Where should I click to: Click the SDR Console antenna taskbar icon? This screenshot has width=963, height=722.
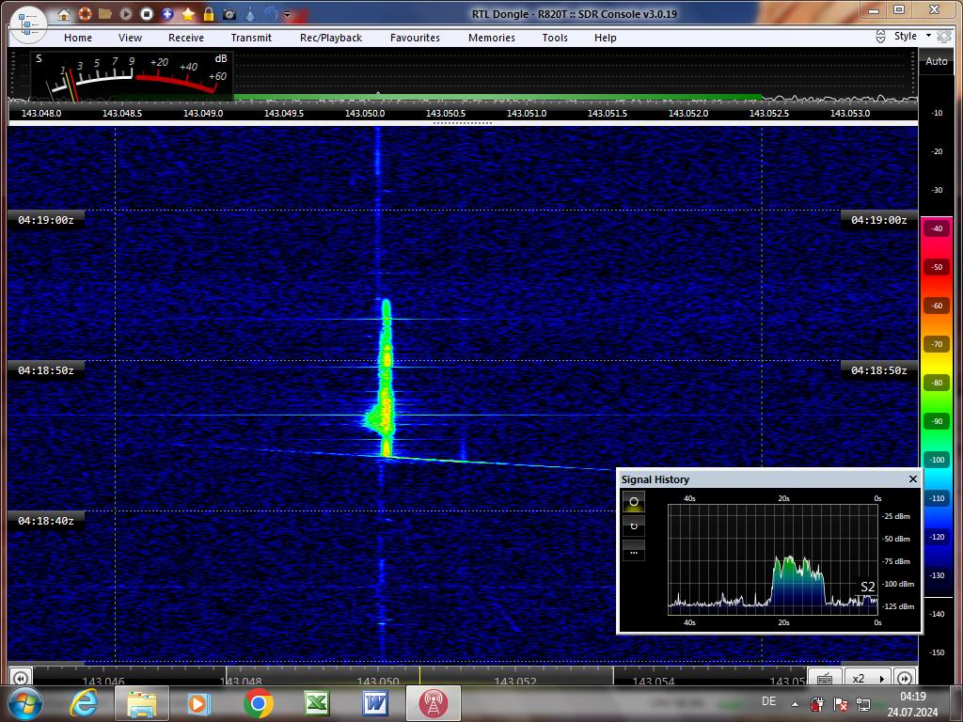coord(433,703)
